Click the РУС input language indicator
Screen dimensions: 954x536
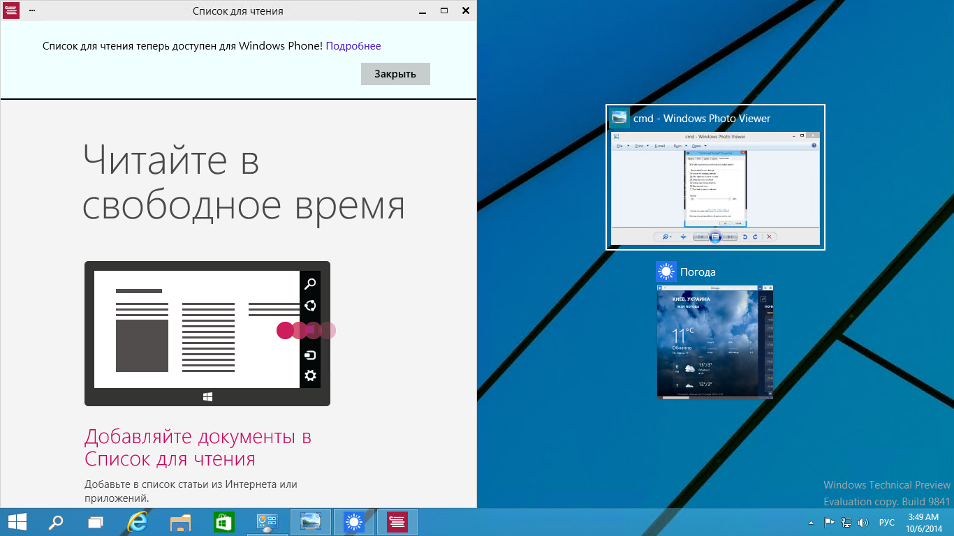887,522
